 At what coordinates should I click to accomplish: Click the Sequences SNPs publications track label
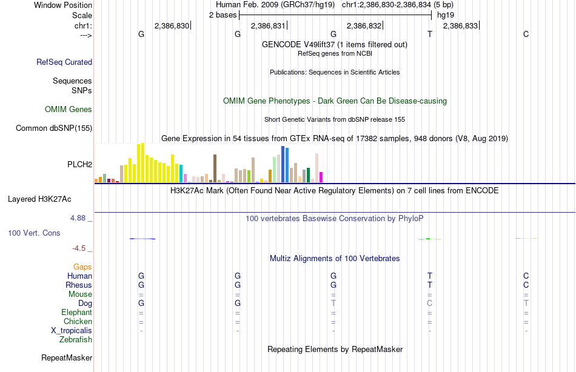click(x=72, y=85)
